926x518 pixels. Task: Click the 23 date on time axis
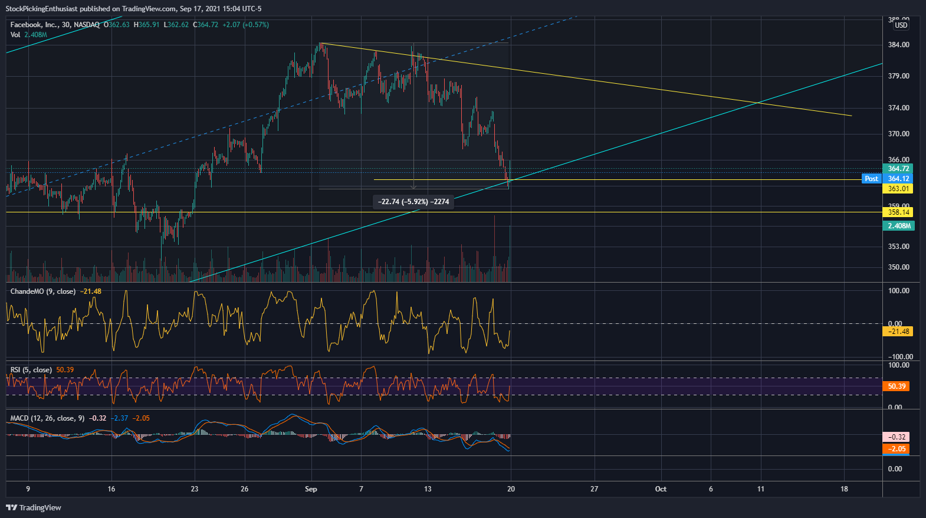pyautogui.click(x=195, y=489)
